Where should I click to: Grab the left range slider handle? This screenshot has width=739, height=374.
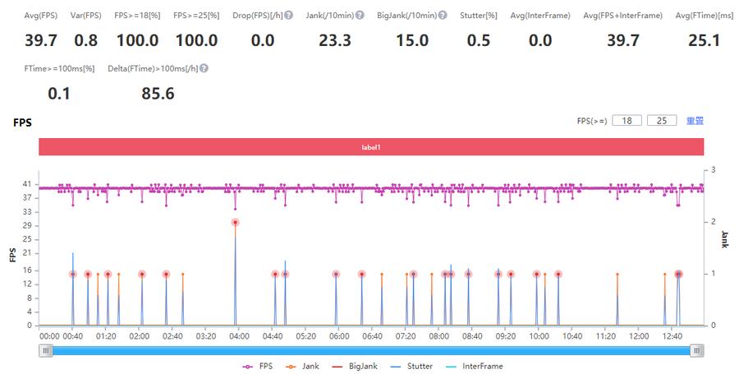pos(47,350)
